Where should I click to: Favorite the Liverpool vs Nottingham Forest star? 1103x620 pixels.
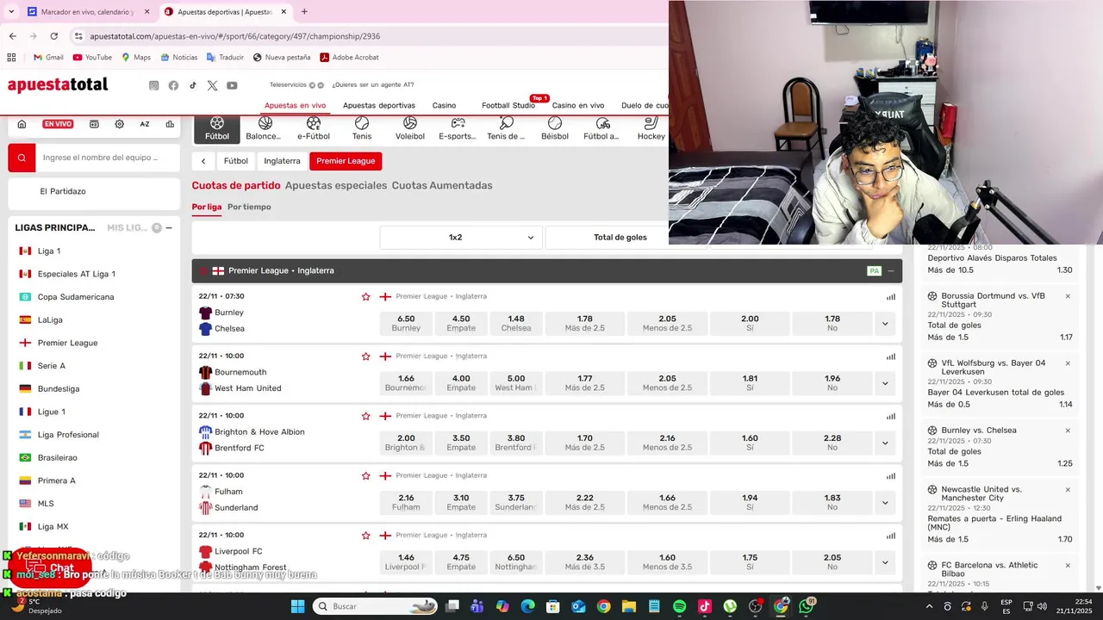click(x=365, y=535)
